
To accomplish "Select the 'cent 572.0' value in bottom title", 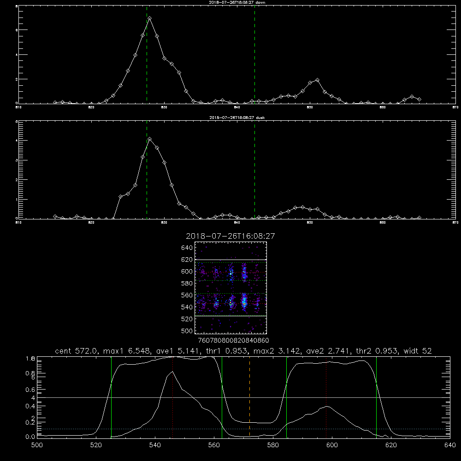I will (x=77, y=351).
